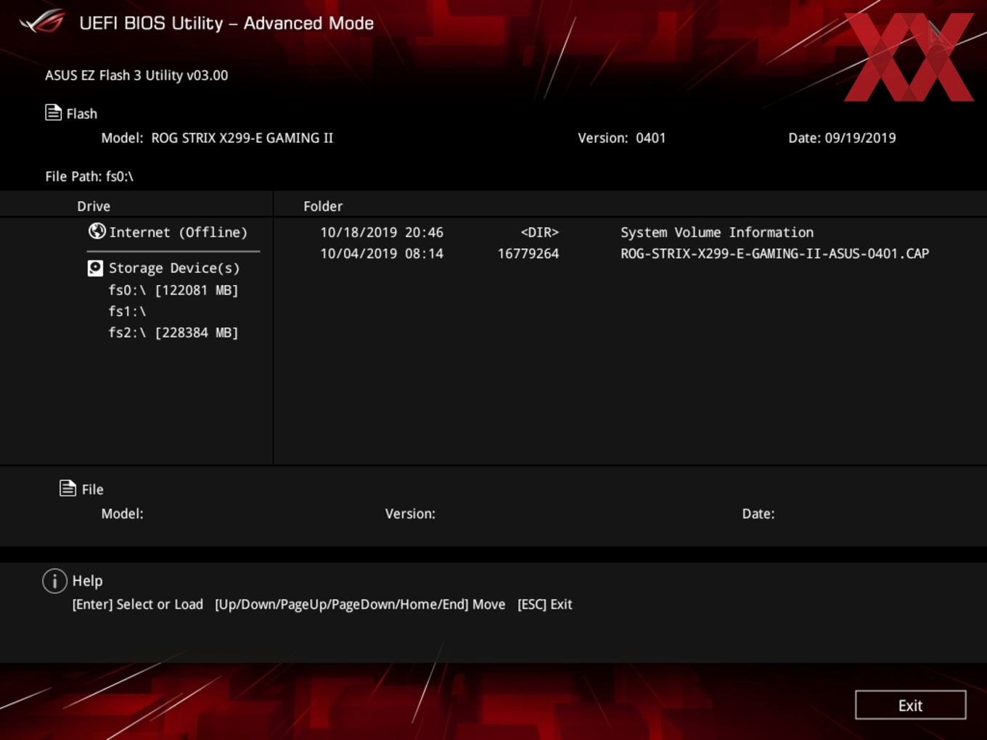Select drive fs0:\ [122081 MB]
Screen dimensions: 987x740
(x=173, y=290)
